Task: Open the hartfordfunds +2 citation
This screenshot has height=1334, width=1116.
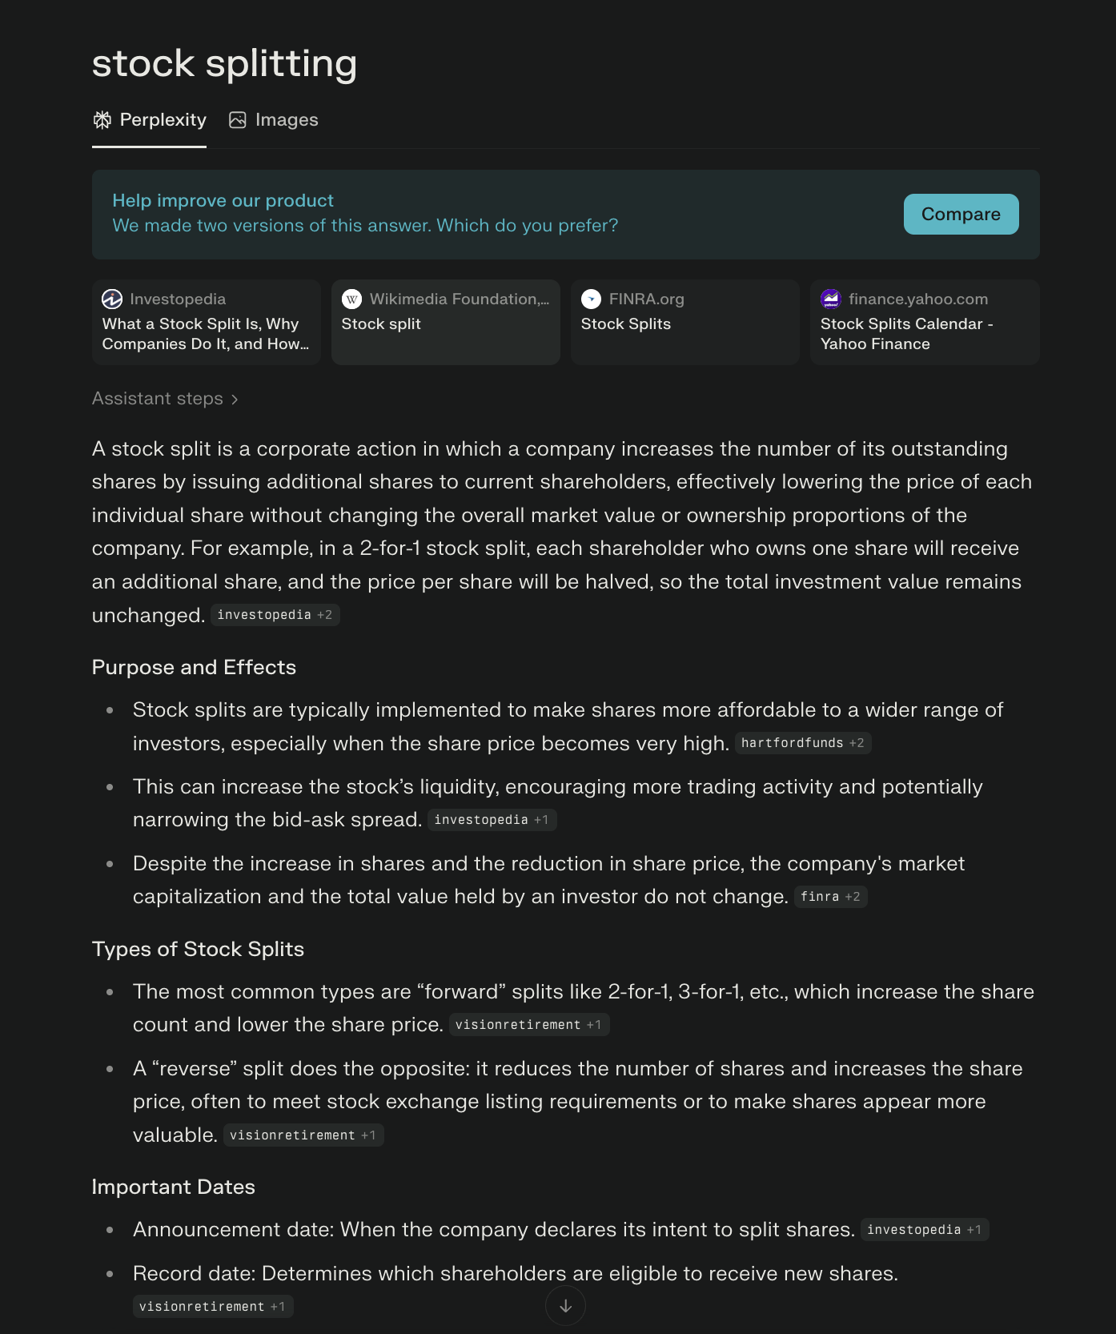Action: [x=802, y=743]
